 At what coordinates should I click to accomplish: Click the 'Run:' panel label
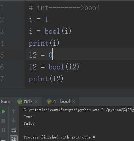5,101
